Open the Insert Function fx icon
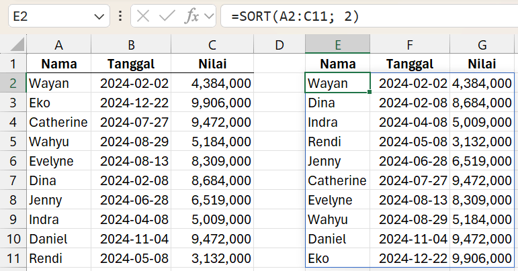This screenshot has width=518, height=271. point(192,16)
